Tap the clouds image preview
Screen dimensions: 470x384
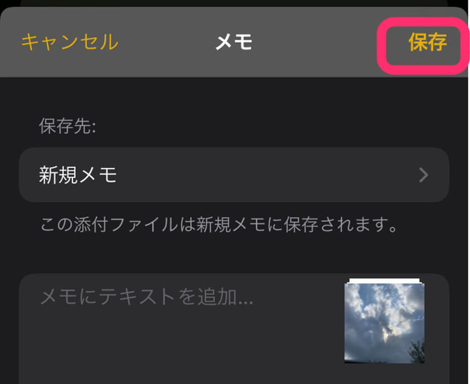(385, 323)
